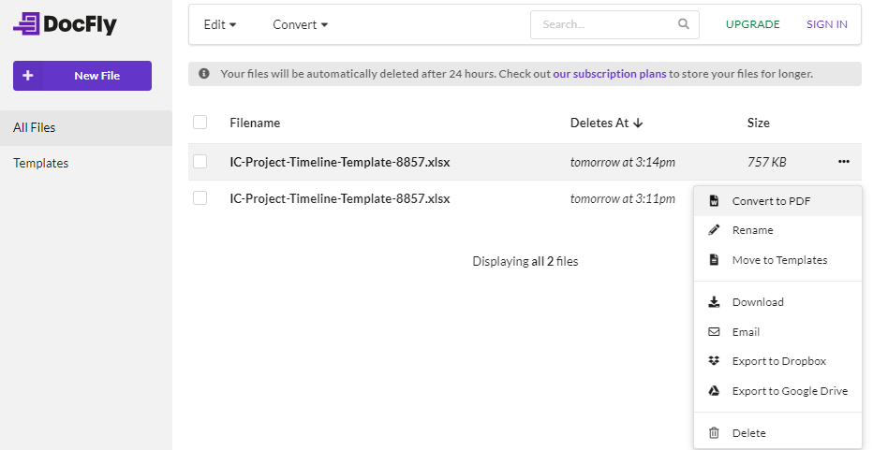873x450 pixels.
Task: Click the Move to Templates document icon
Action: [x=714, y=260]
